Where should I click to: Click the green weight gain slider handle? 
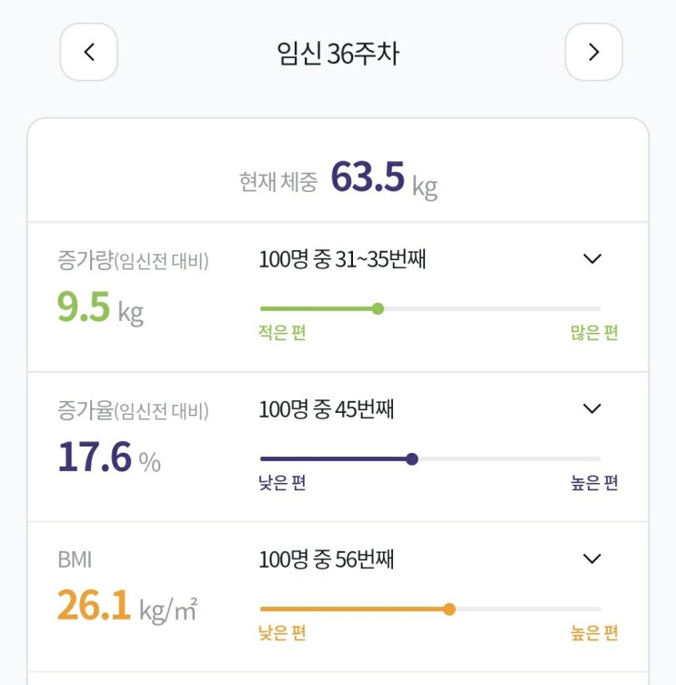[x=378, y=309]
